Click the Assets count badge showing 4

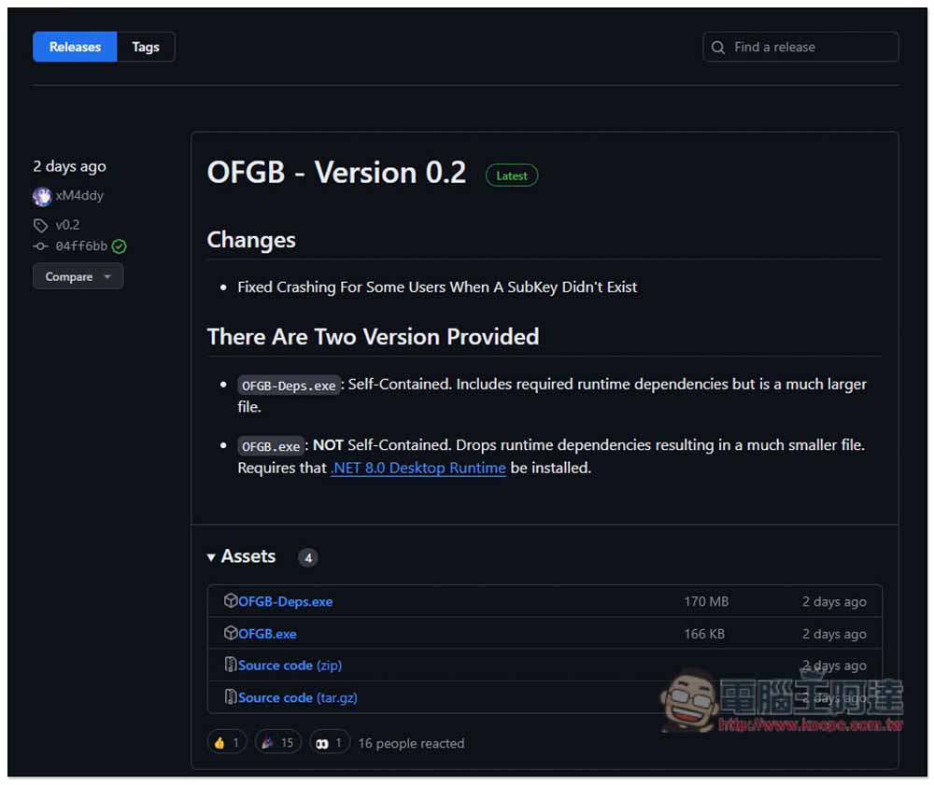[308, 557]
